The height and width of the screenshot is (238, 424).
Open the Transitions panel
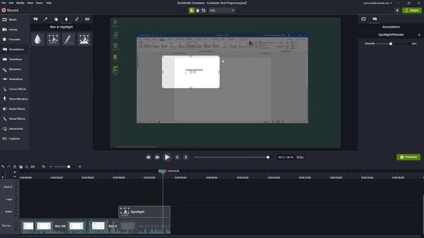coord(13,59)
